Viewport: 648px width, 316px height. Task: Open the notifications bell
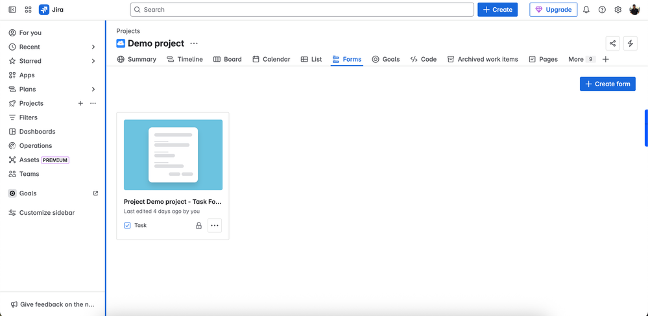tap(586, 10)
